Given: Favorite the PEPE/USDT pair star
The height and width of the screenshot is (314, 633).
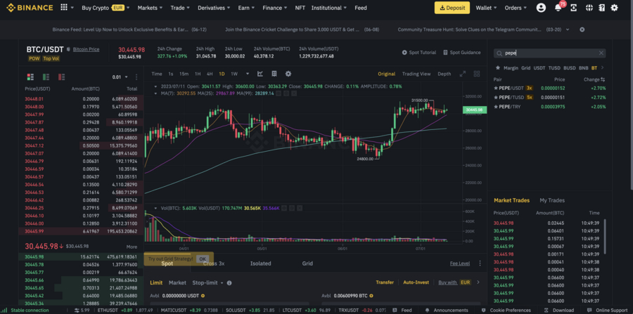Looking at the screenshot, I should (x=496, y=88).
